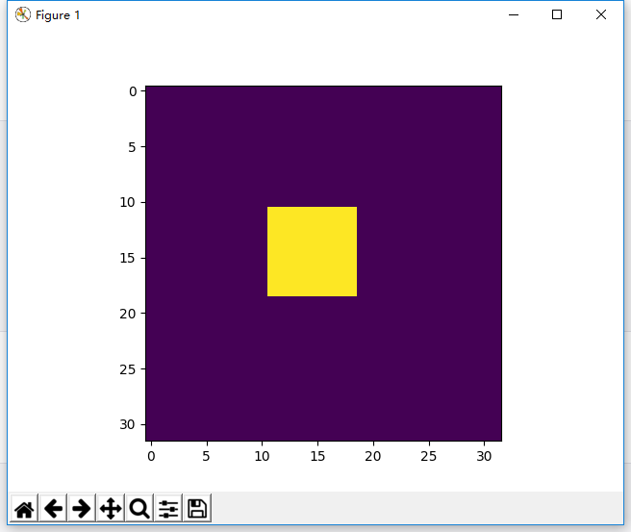Click y-axis tick label 10
Screen dimensions: 631x532
[x=127, y=202]
